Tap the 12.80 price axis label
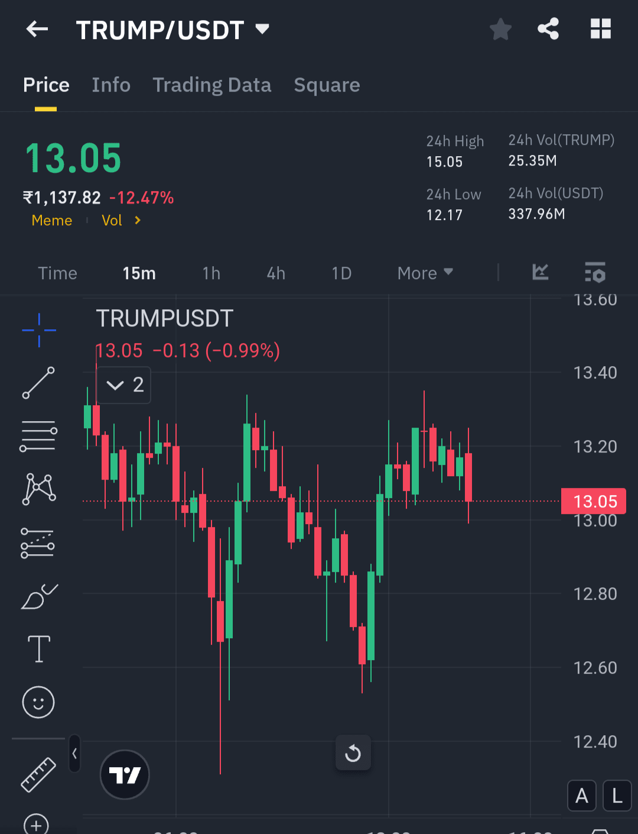Screen dimensions: 638x834 595,594
